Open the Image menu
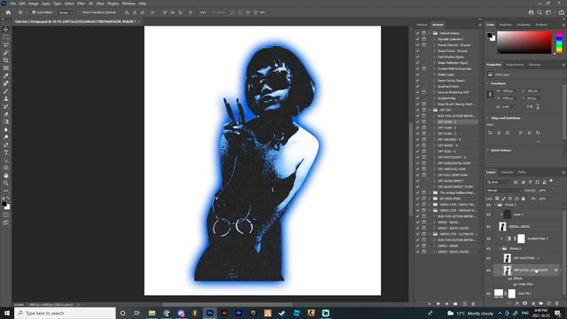Viewport: 567px width, 319px height. point(34,4)
